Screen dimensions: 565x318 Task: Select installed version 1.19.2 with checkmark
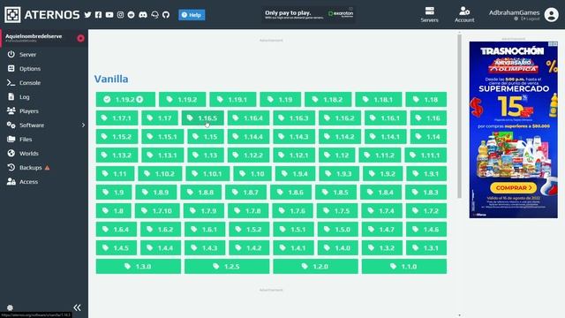click(125, 100)
